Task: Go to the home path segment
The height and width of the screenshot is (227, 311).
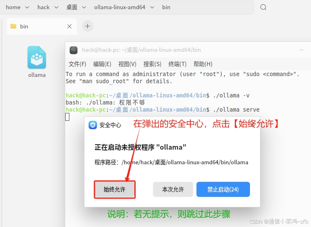Action: (x=13, y=8)
